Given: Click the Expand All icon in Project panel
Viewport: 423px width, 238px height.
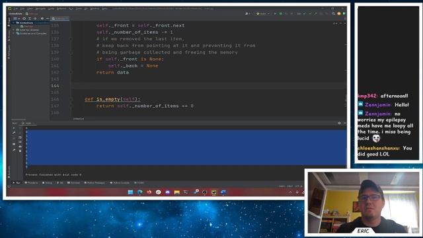Looking at the screenshot, I should pyautogui.click(x=30, y=19).
